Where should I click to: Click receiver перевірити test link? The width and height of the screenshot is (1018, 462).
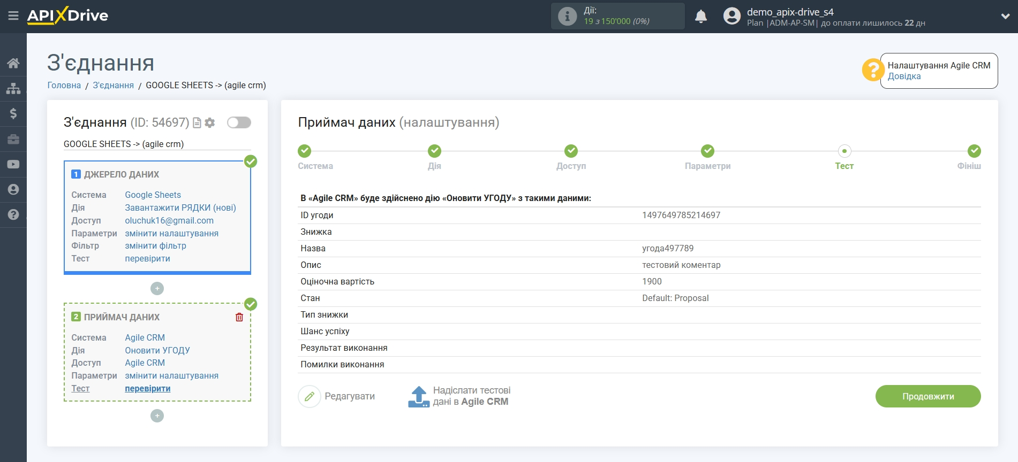pyautogui.click(x=147, y=388)
